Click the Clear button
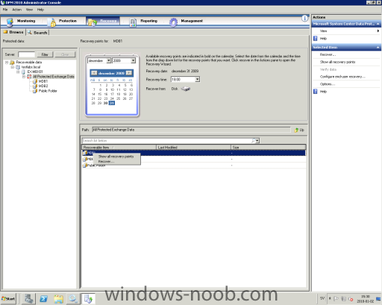Viewport: 382px width, 305px height. [65, 54]
